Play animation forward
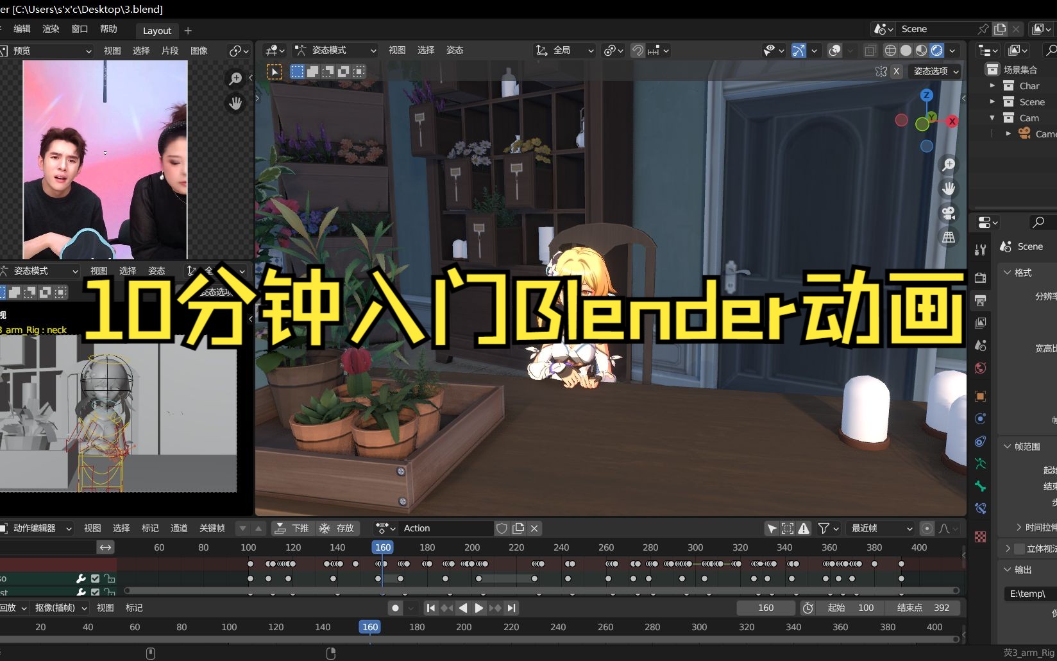The width and height of the screenshot is (1057, 661). (479, 608)
